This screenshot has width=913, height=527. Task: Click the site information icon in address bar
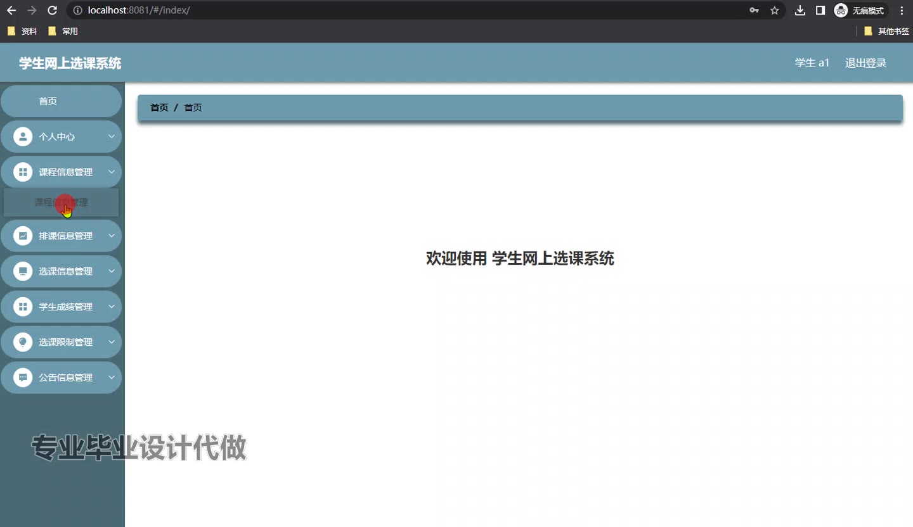[77, 10]
